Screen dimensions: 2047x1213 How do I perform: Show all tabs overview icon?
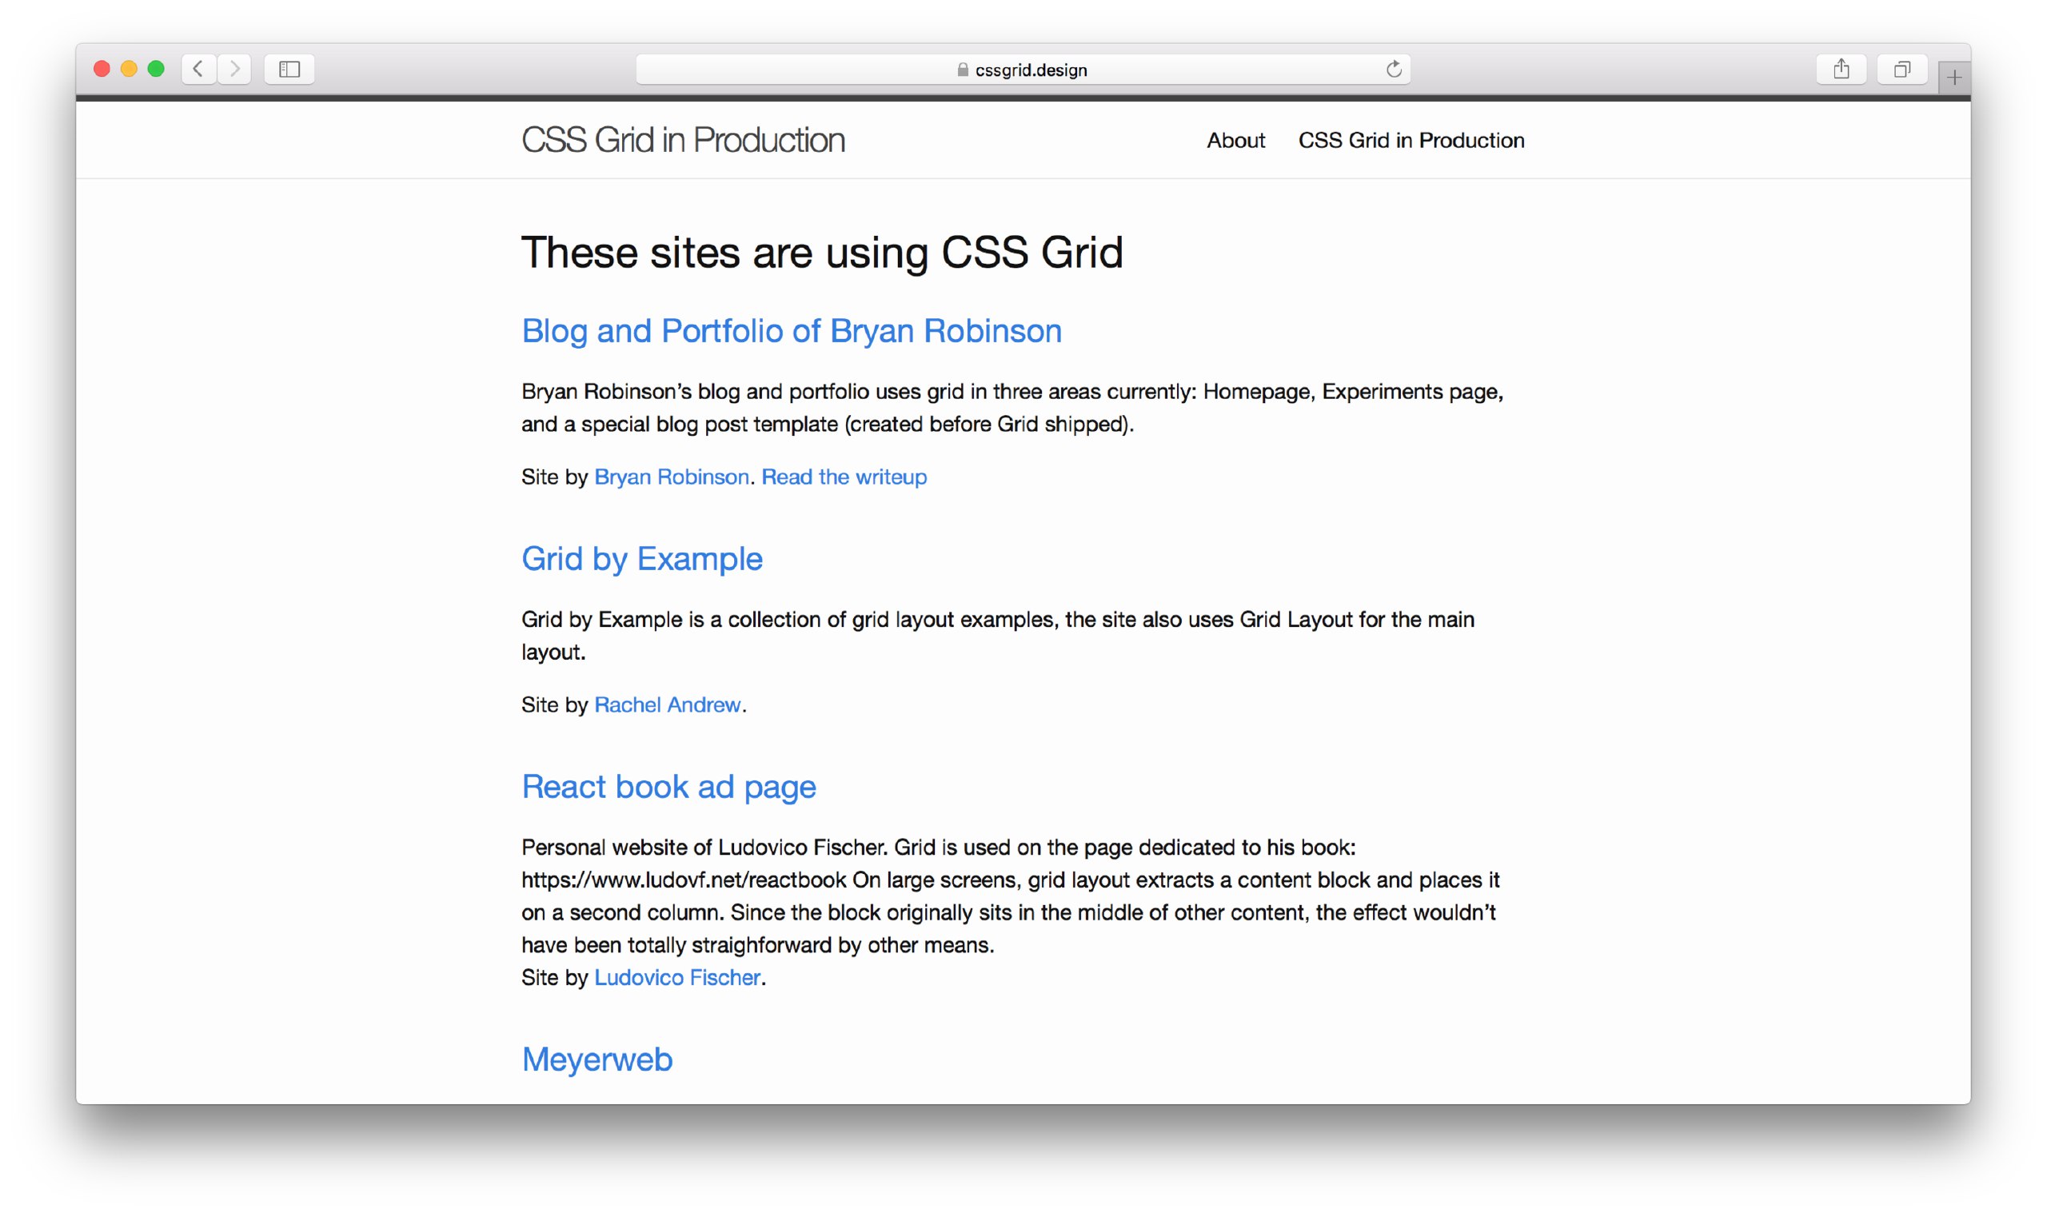[x=1902, y=69]
